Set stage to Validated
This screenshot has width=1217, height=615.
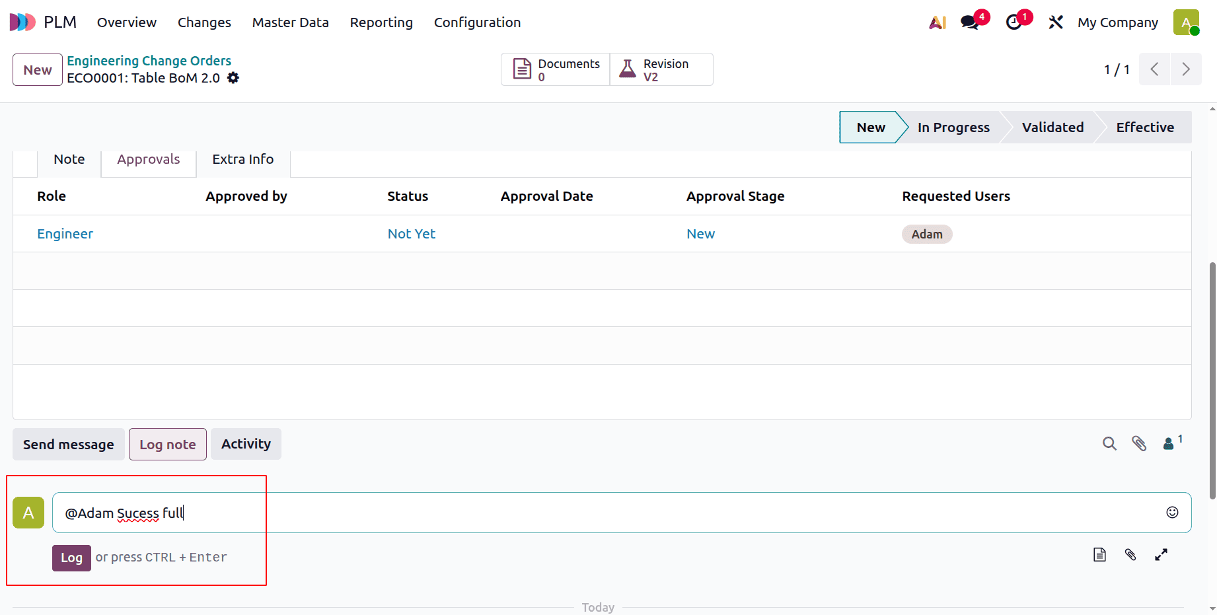pos(1052,127)
